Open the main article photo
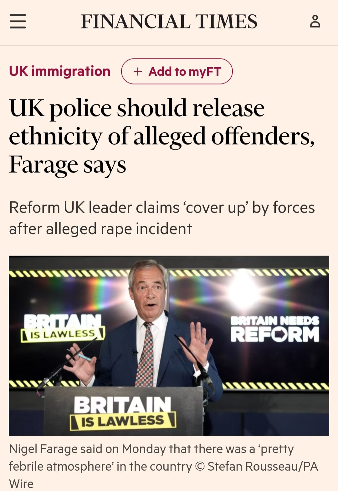The height and width of the screenshot is (491, 338). tap(169, 346)
